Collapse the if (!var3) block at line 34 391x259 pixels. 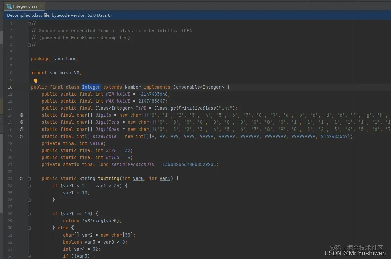pos(29,256)
